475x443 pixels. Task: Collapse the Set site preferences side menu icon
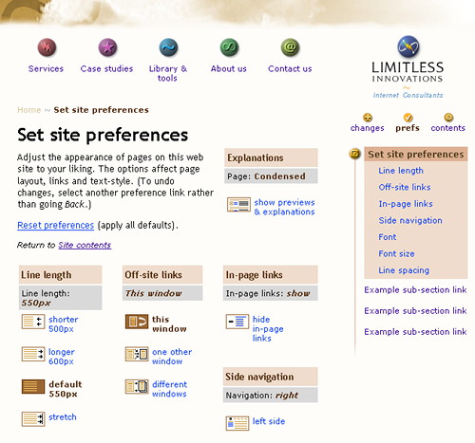(x=355, y=154)
